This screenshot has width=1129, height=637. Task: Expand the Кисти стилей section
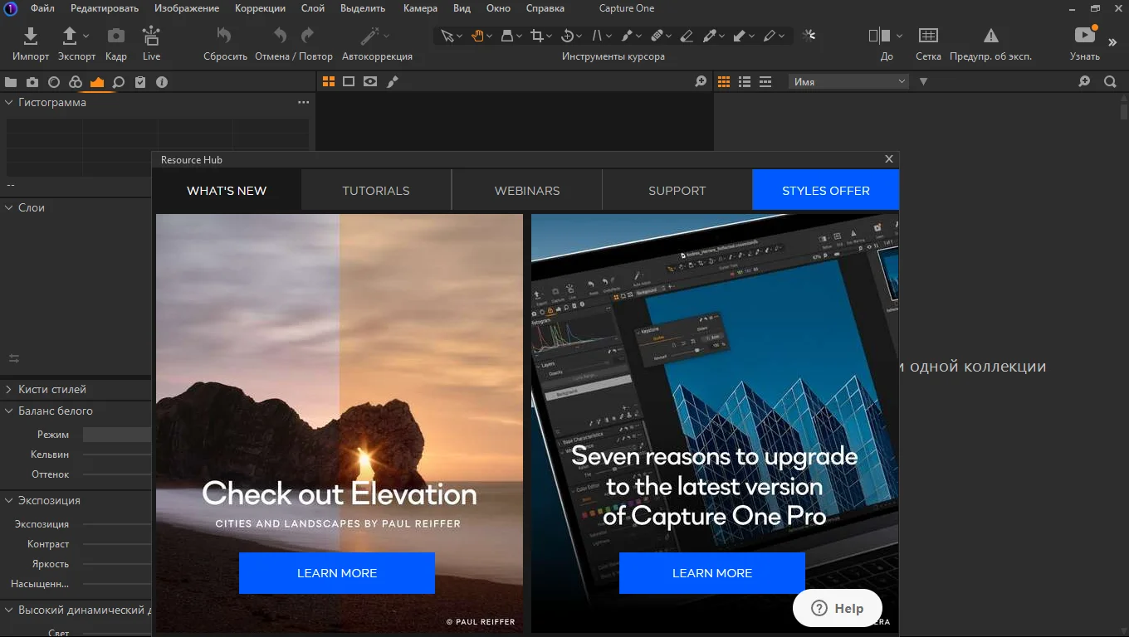(9, 390)
